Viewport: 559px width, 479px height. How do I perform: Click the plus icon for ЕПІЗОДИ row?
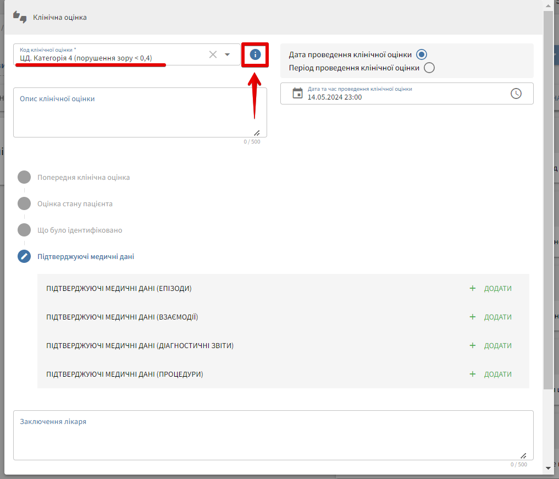click(472, 288)
